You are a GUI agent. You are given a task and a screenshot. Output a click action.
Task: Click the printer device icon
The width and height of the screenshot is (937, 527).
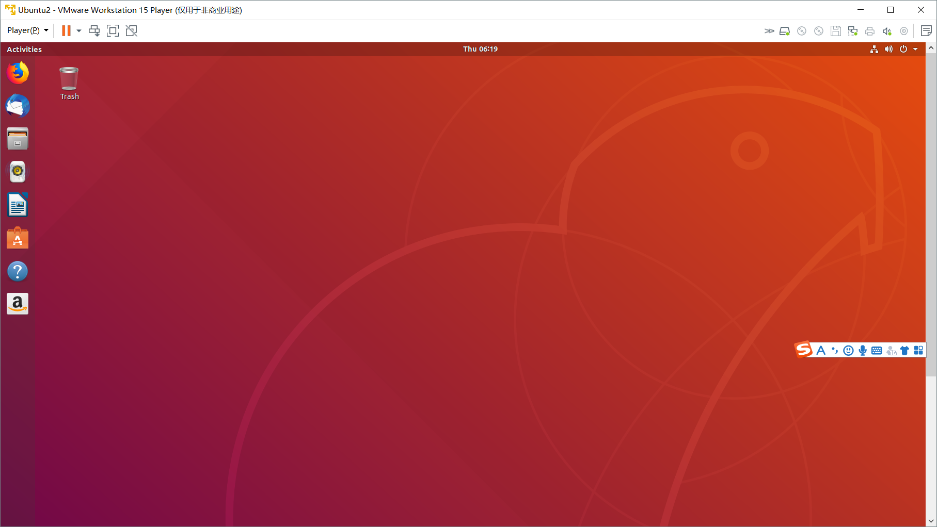[x=870, y=31]
